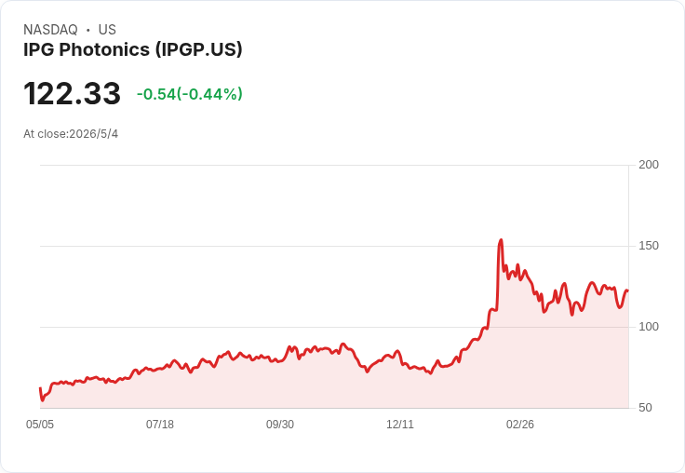The width and height of the screenshot is (685, 473).
Task: Select the 12/11 date label
Action: [399, 425]
